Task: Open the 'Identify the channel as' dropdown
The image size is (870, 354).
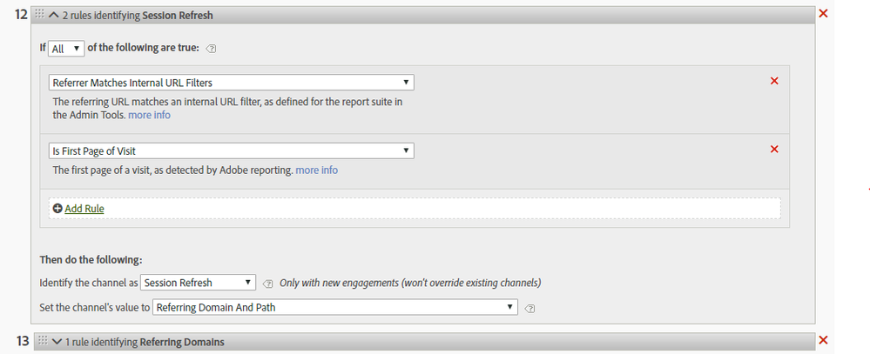Action: click(198, 283)
